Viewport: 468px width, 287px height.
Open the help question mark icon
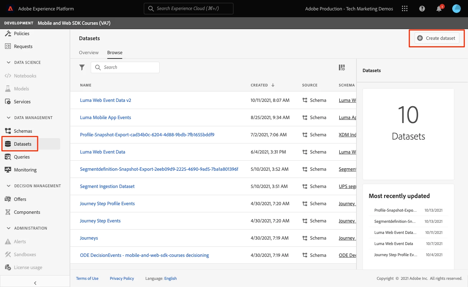[422, 9]
